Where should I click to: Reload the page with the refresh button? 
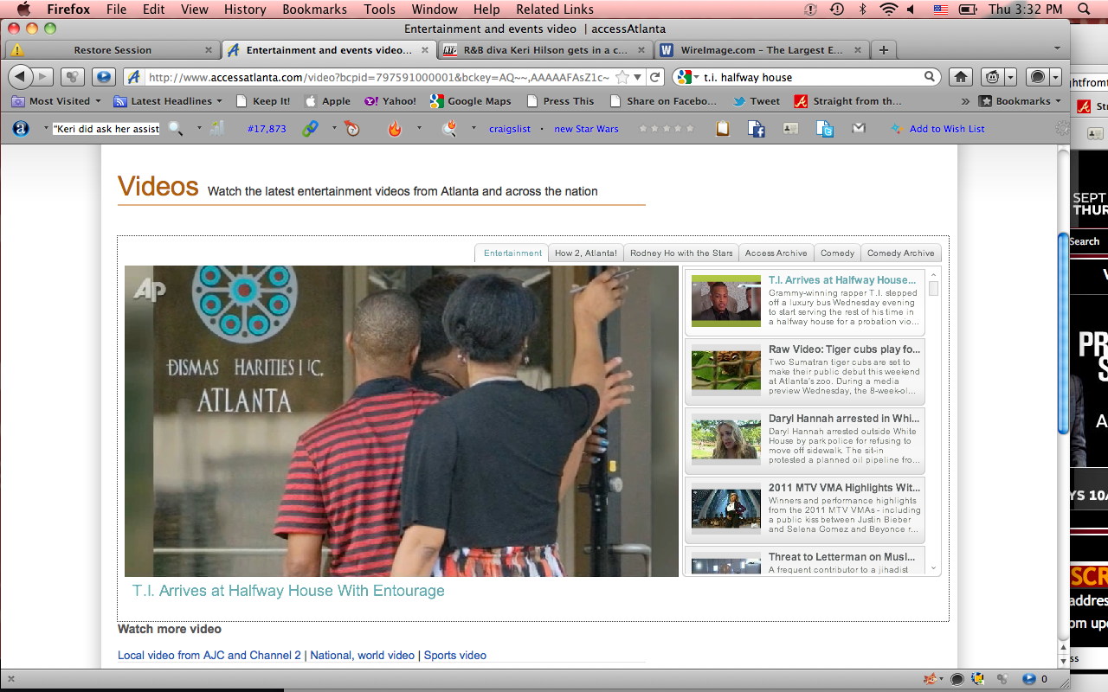coord(655,77)
